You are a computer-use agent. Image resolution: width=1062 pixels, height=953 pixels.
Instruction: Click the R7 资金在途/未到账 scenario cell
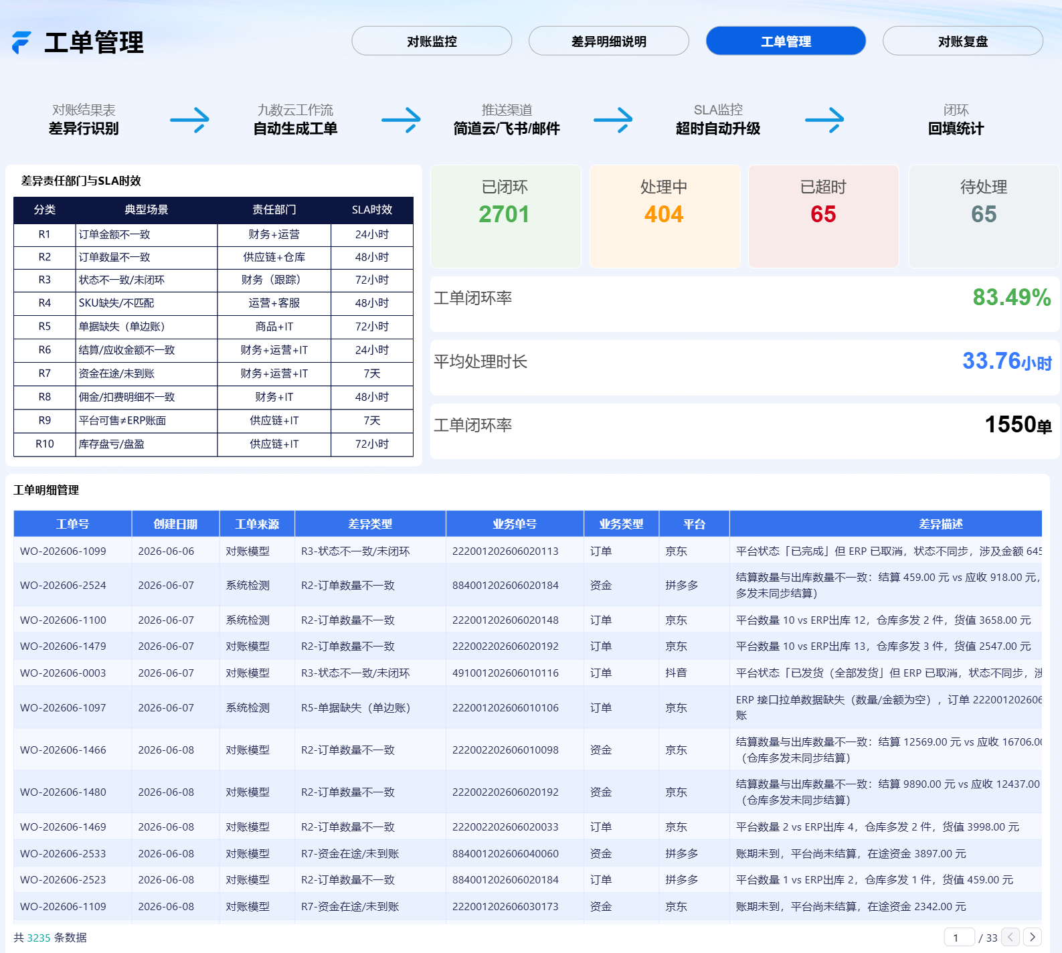coord(147,373)
